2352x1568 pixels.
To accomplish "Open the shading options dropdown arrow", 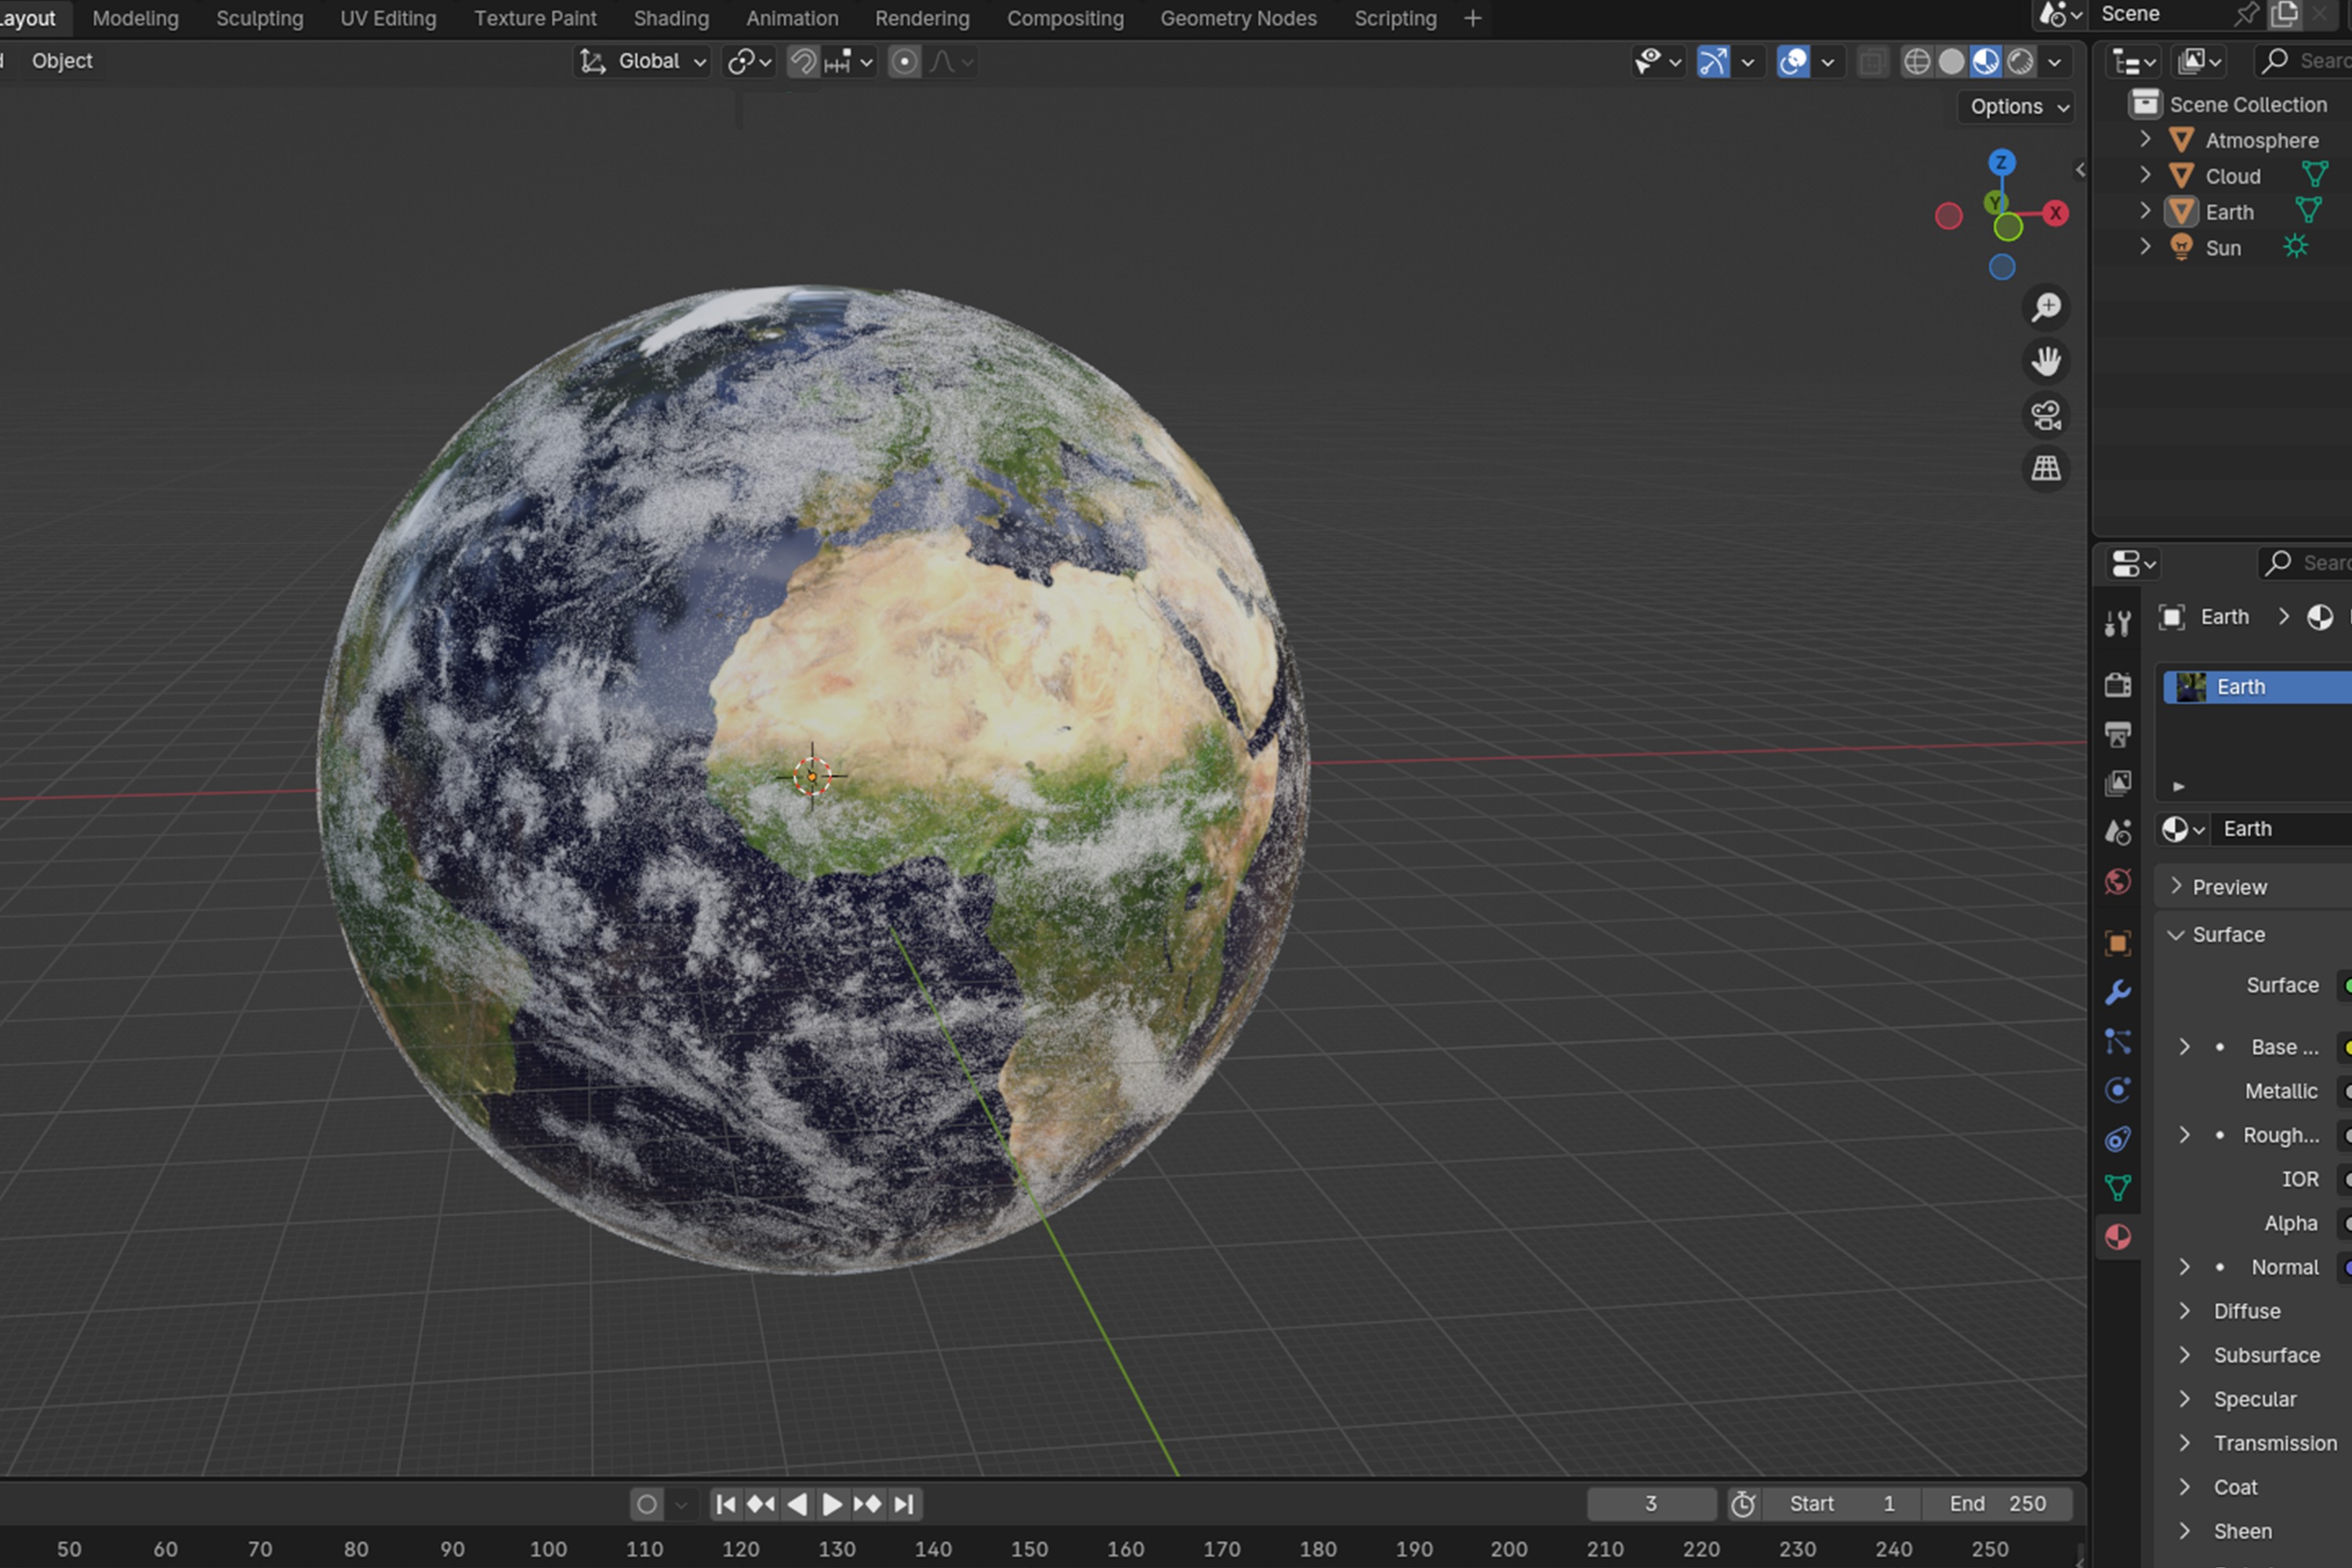I will pos(2054,62).
